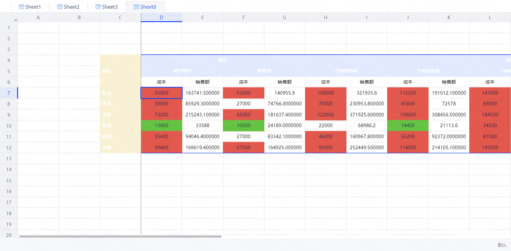Switch to the Sheet2 tab
The image size is (511, 251).
click(x=68, y=7)
